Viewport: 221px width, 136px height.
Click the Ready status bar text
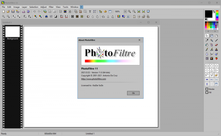(x=4, y=133)
